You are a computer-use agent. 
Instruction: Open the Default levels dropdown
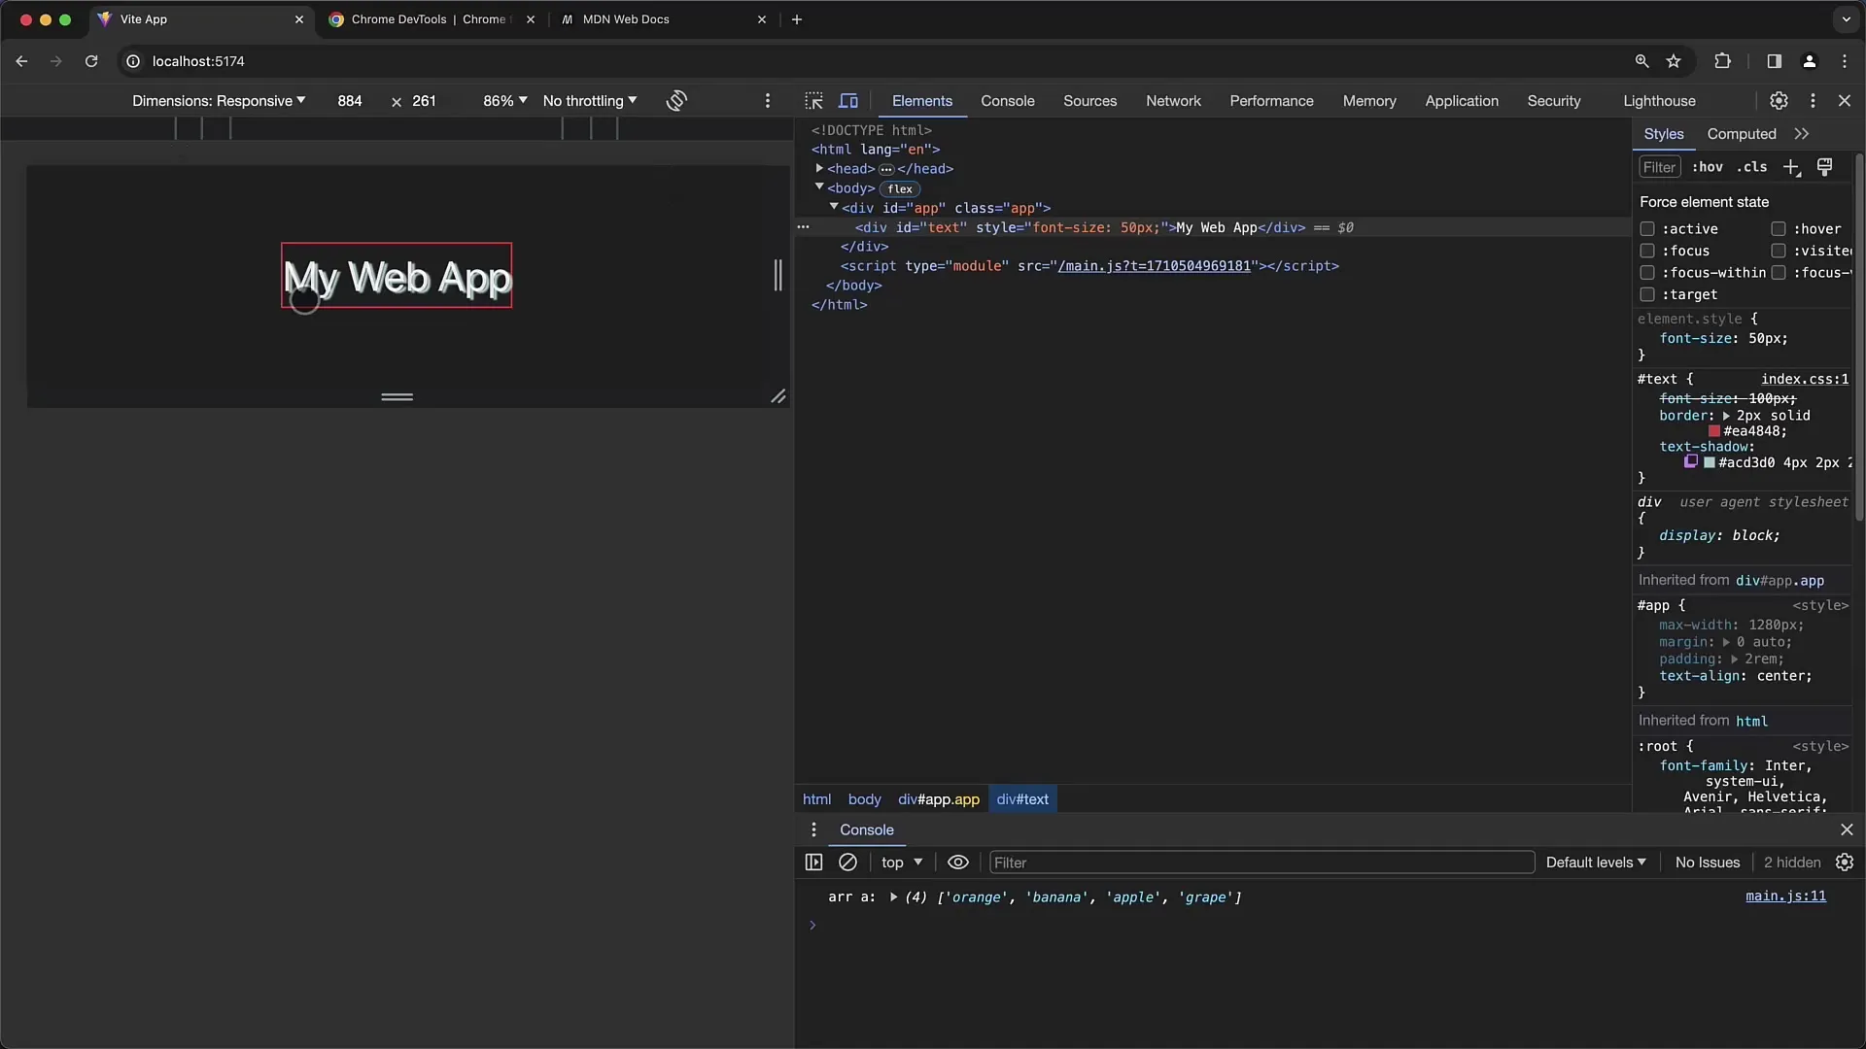pyautogui.click(x=1596, y=863)
